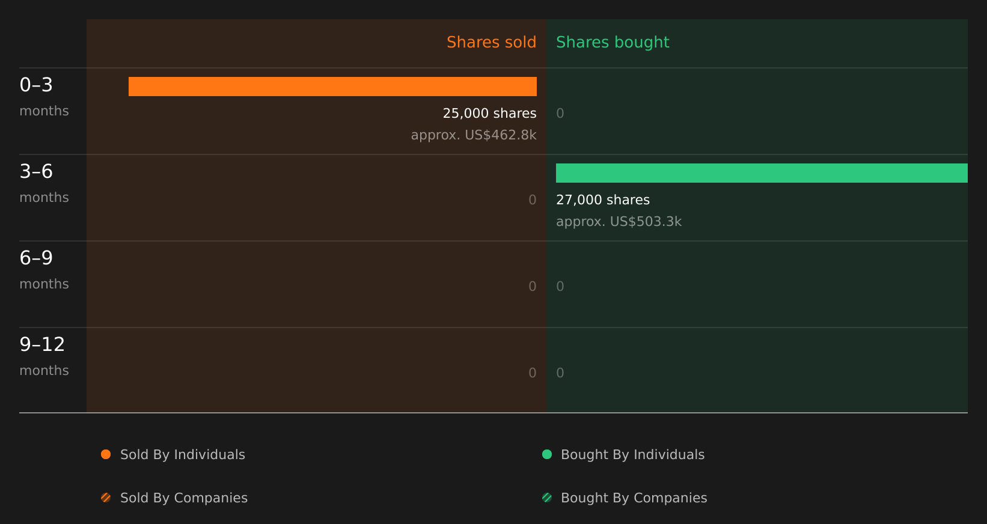
Task: Click the Sold By Individuals legend text
Action: (x=183, y=454)
